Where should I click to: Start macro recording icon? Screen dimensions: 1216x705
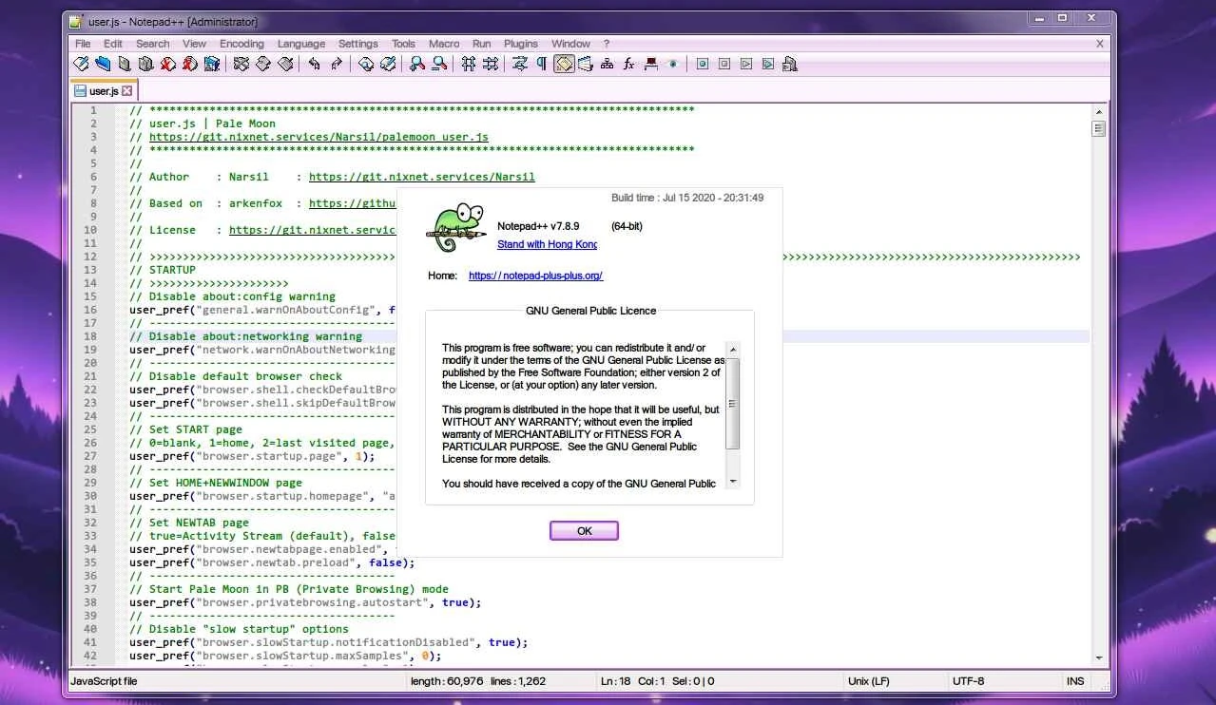tap(703, 64)
